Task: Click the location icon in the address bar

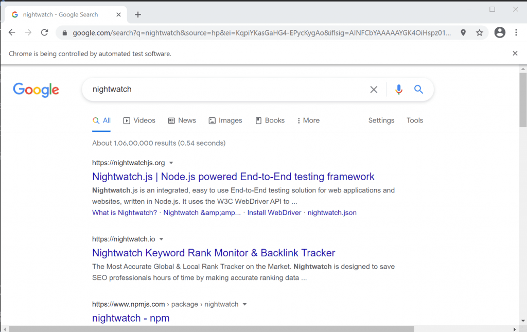Action: (x=463, y=32)
